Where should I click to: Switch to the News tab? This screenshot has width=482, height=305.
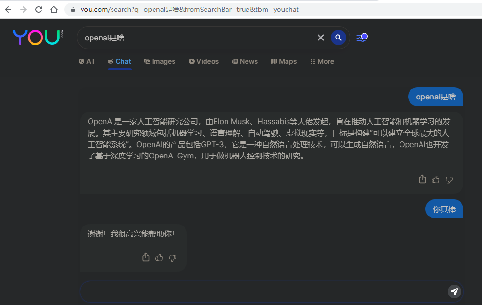245,61
